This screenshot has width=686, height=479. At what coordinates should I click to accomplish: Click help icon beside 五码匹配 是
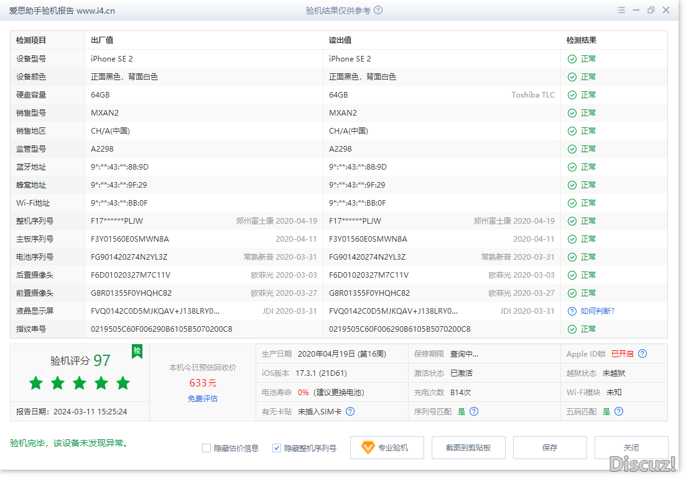click(619, 411)
